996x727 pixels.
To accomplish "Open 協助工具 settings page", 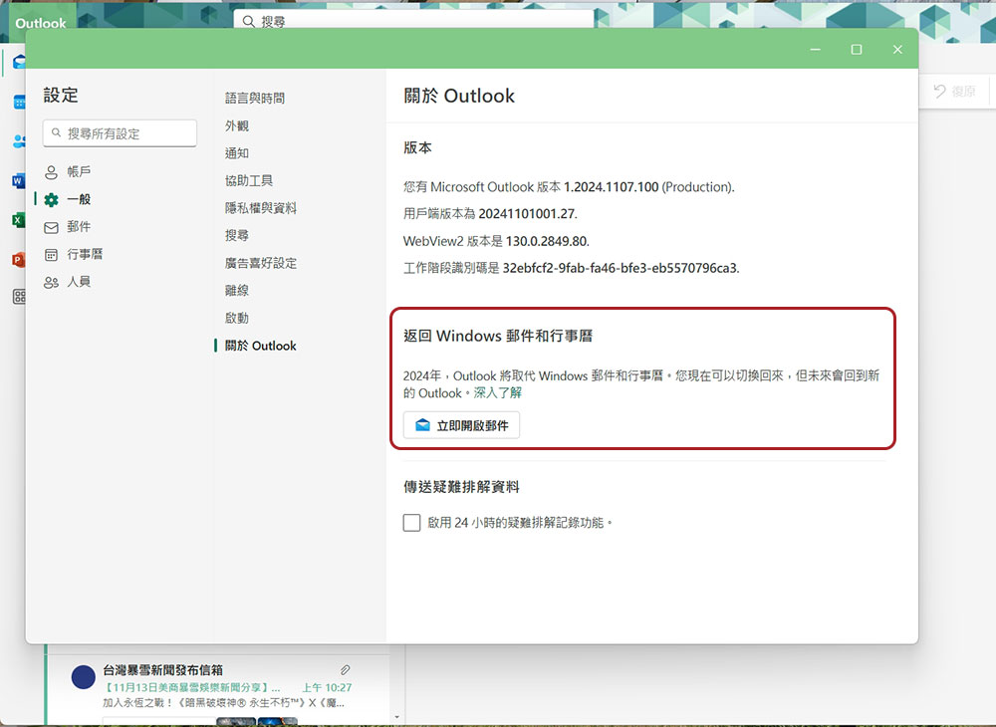I will tap(249, 180).
